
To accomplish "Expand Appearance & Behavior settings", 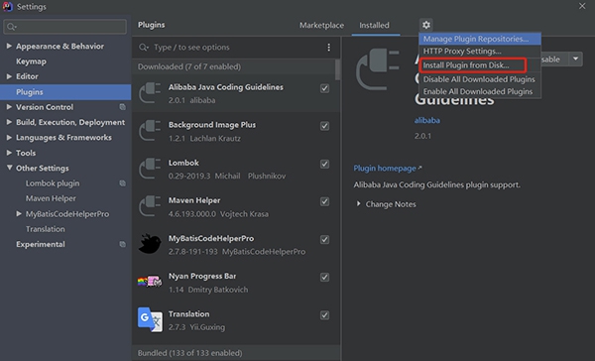I will click(x=9, y=46).
